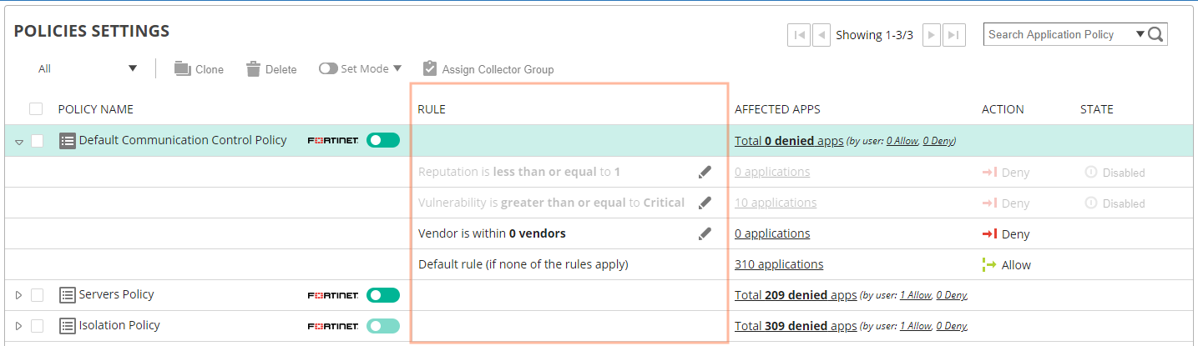Expand the Servers Policy row
The width and height of the screenshot is (1198, 346).
(x=19, y=295)
